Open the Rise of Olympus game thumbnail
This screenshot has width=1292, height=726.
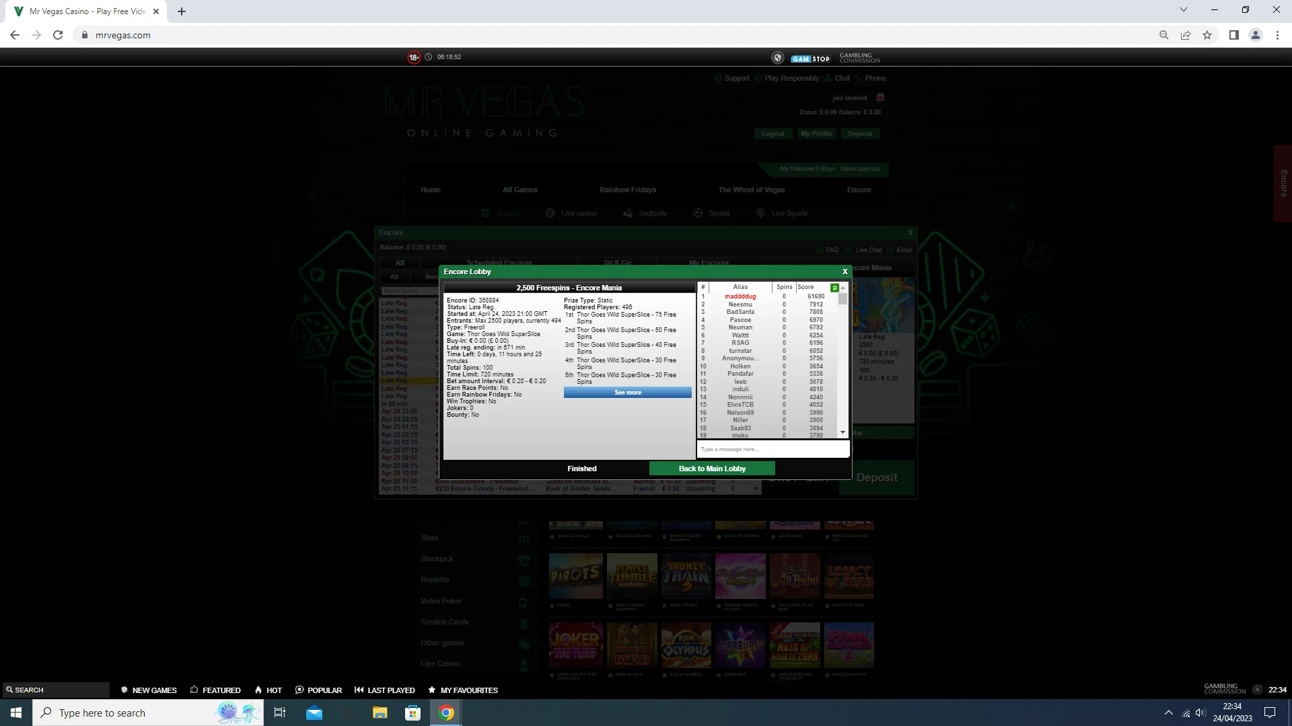686,645
